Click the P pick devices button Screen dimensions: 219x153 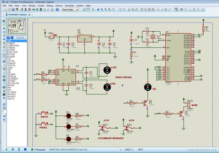(8, 38)
